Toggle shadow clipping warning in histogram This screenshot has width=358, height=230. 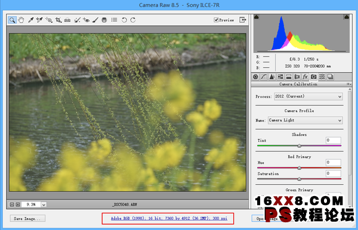[257, 17]
